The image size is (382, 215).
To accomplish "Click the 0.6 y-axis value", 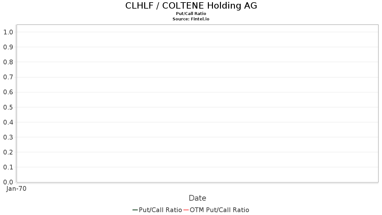I will pos(8,92).
